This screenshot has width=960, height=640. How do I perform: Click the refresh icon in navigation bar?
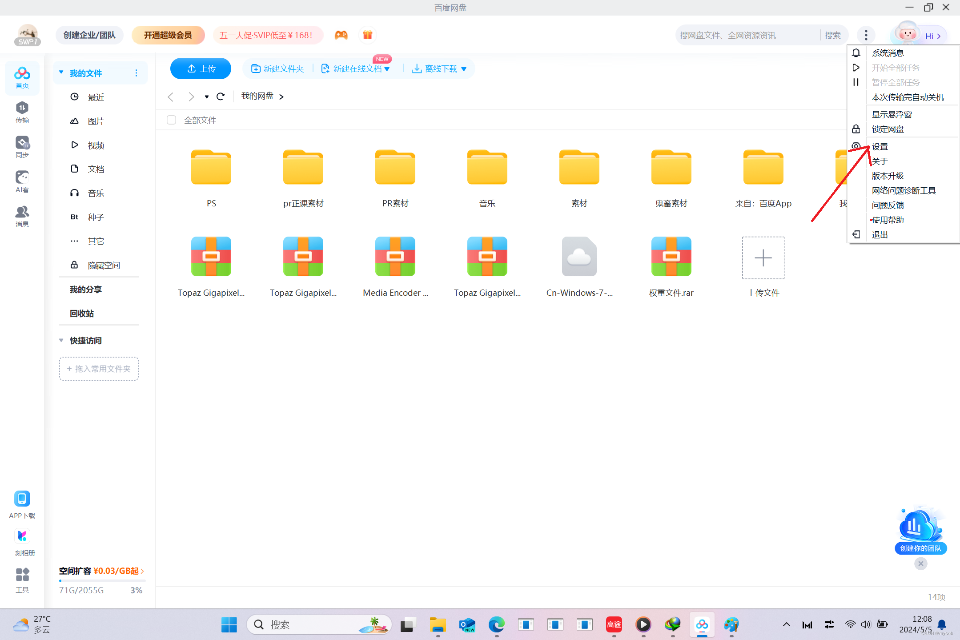[x=221, y=97]
